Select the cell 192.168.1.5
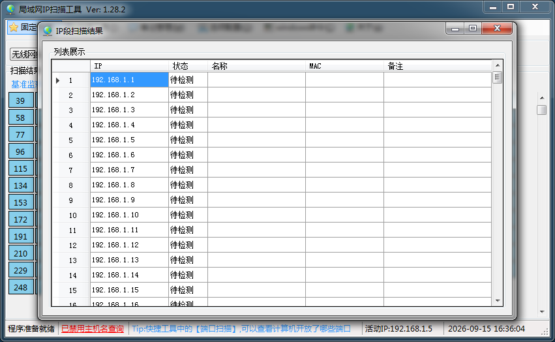The width and height of the screenshot is (555, 342). pyautogui.click(x=129, y=140)
